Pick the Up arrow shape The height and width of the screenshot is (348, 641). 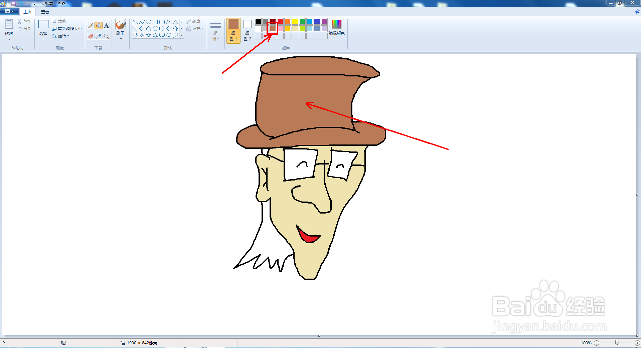[x=175, y=29]
